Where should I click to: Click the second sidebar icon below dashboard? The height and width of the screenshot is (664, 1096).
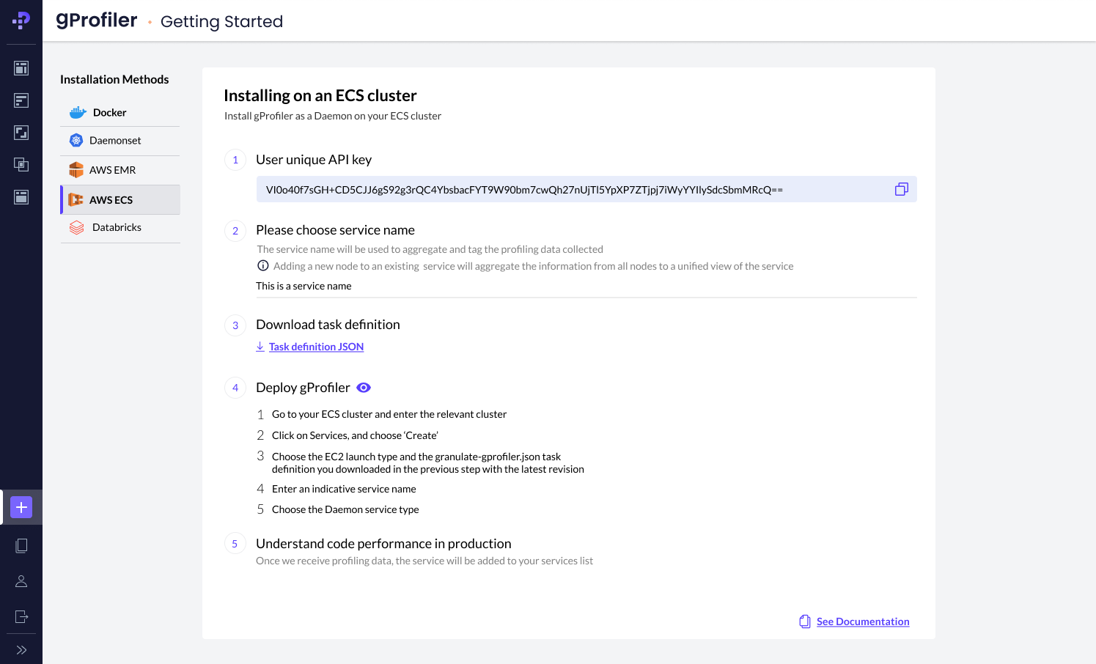pyautogui.click(x=21, y=100)
